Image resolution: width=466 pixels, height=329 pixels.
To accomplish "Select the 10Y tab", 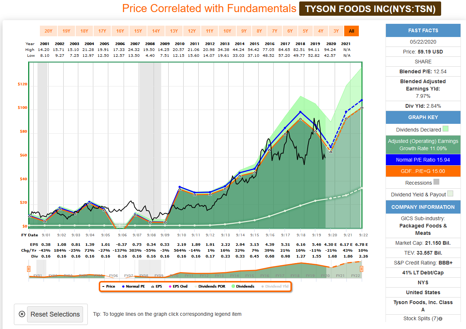I will [x=227, y=31].
